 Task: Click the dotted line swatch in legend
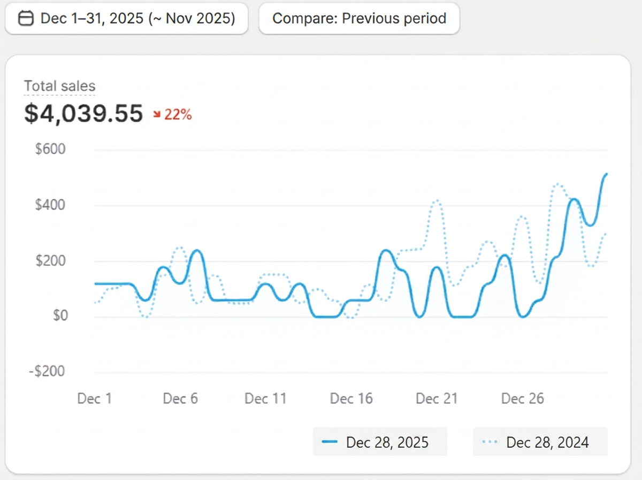[x=490, y=442]
